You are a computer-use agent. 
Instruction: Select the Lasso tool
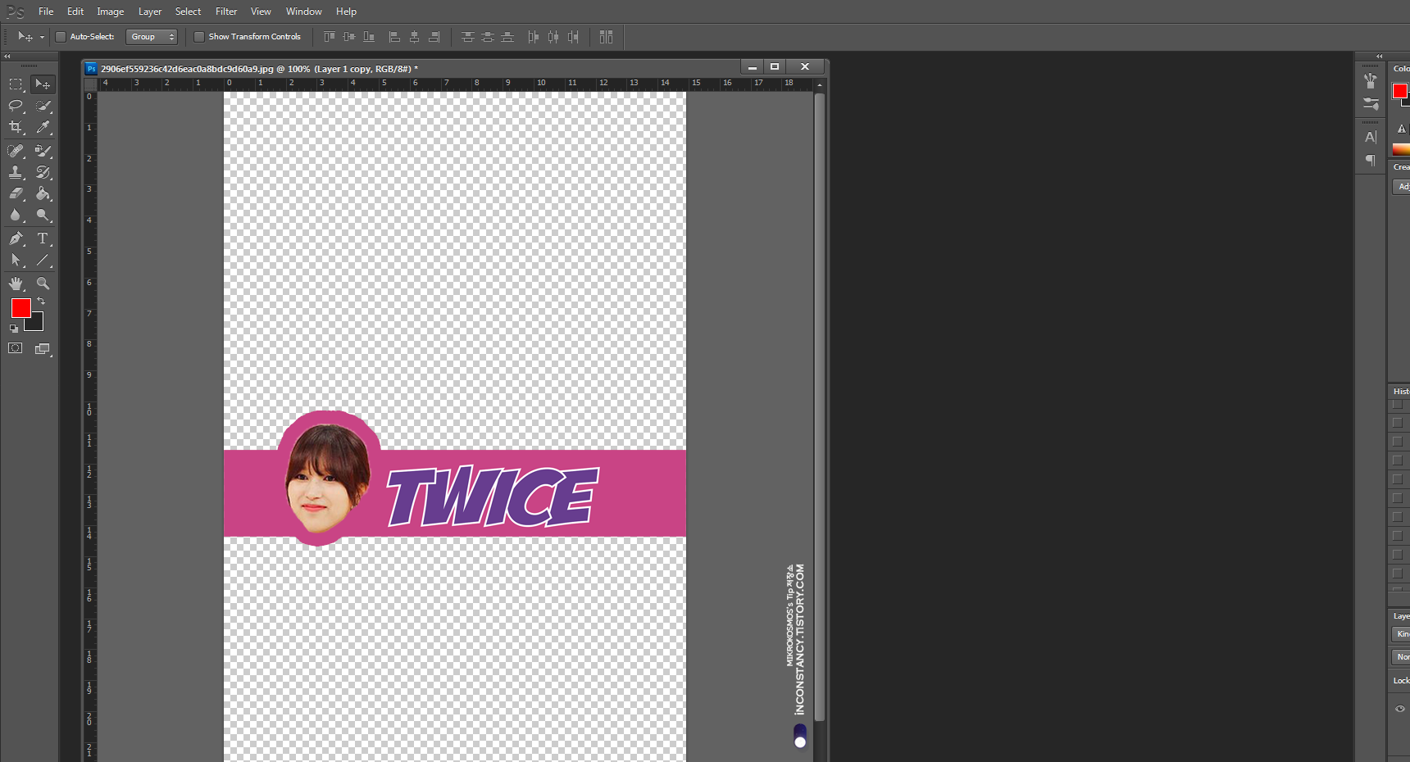pyautogui.click(x=16, y=106)
